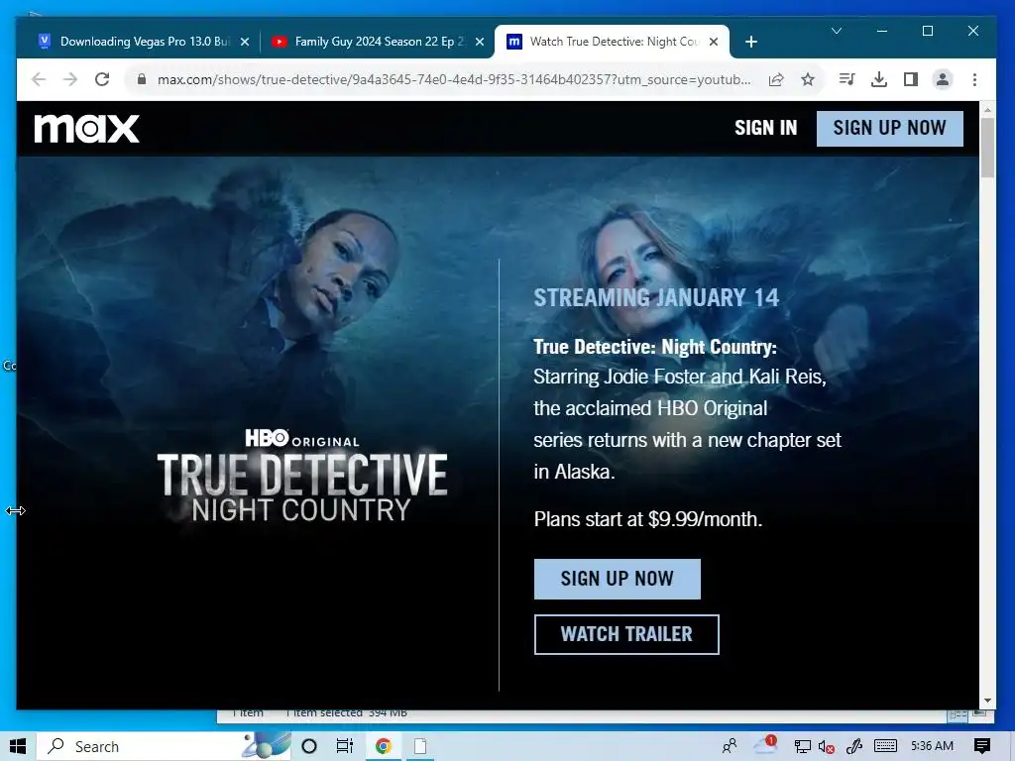Open the file icon app on the taskbar
The width and height of the screenshot is (1015, 761).
pyautogui.click(x=420, y=747)
